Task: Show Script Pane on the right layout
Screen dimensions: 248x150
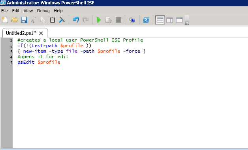Action: [x=169, y=20]
